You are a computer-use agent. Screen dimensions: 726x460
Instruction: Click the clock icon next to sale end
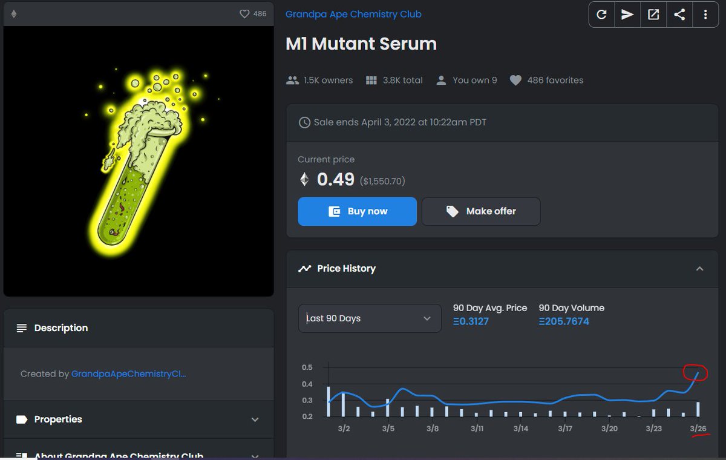[305, 122]
